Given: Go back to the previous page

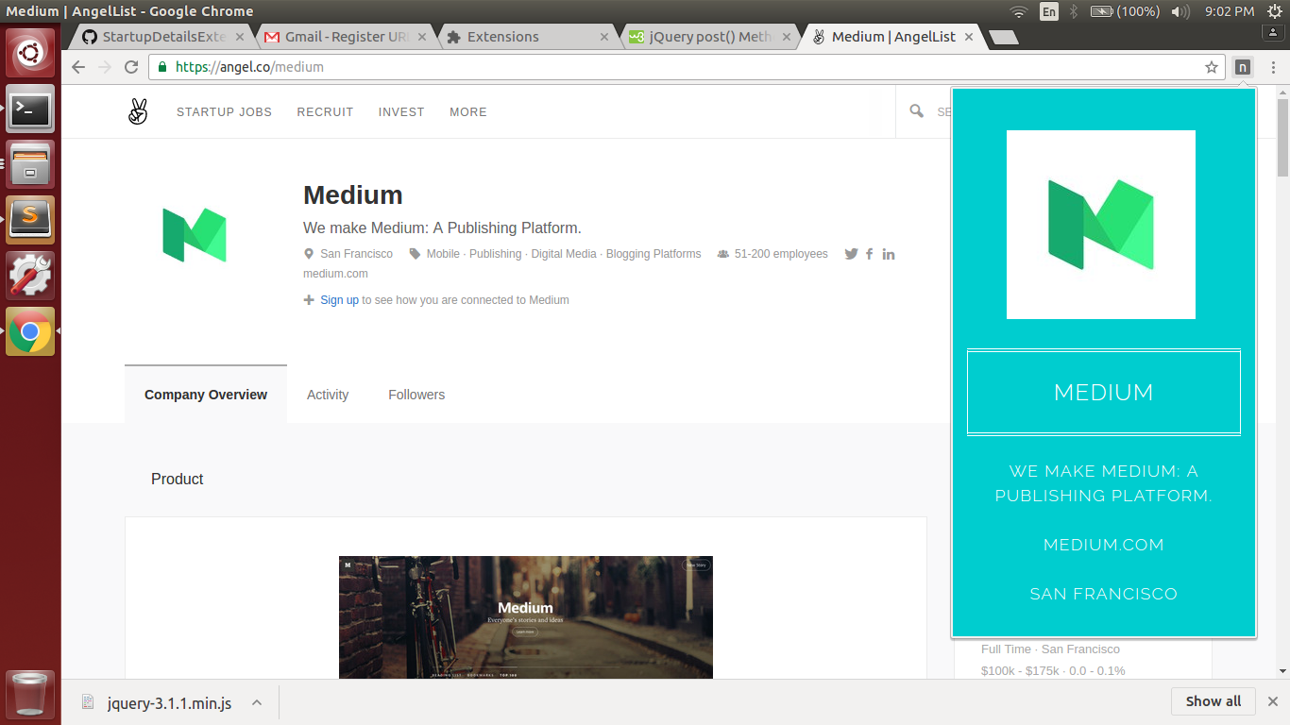Looking at the screenshot, I should [78, 67].
